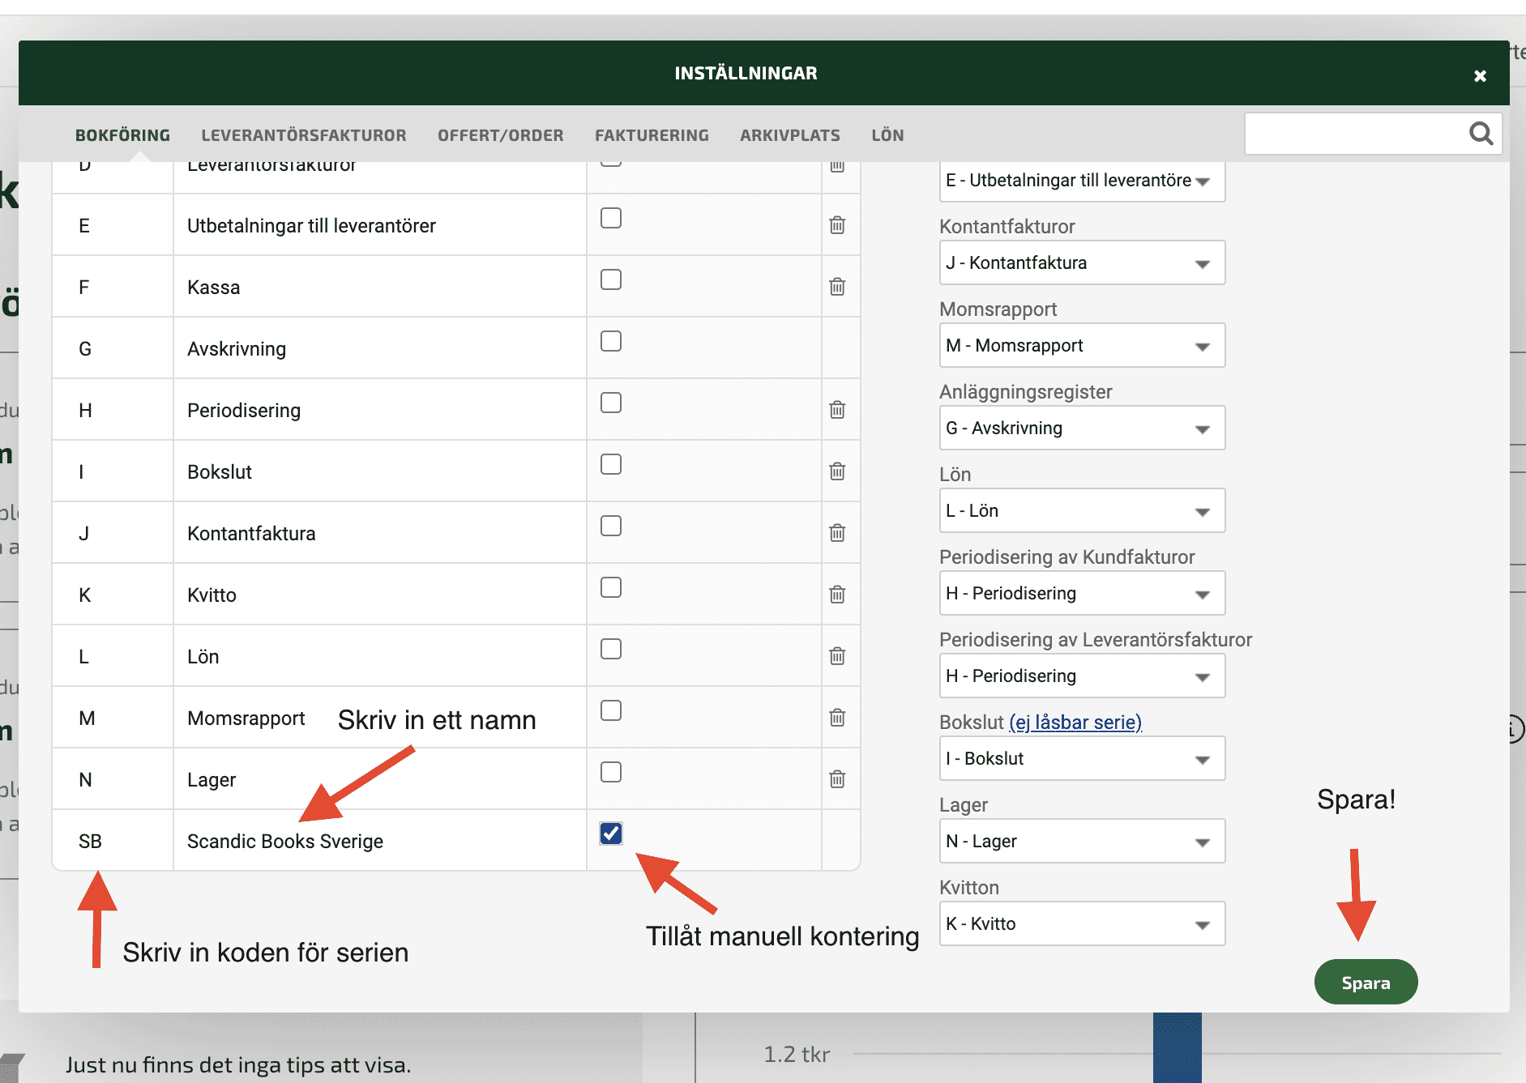Image resolution: width=1526 pixels, height=1083 pixels.
Task: Check the Kvitto row checkbox
Action: tap(611, 587)
